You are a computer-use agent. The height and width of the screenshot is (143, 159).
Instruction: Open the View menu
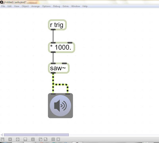tap(17, 6)
